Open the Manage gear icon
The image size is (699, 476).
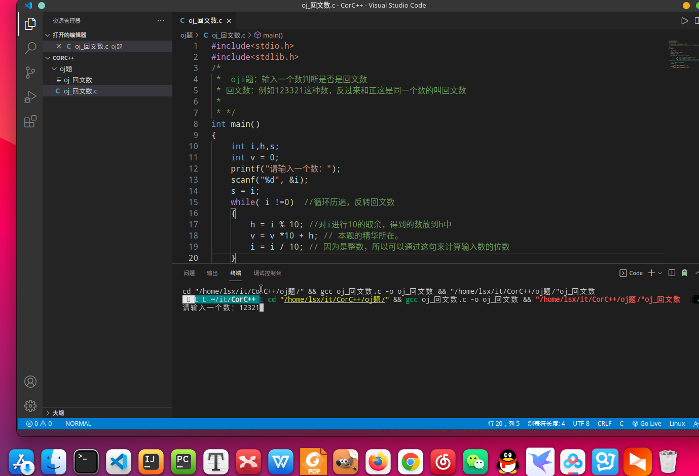pyautogui.click(x=30, y=406)
